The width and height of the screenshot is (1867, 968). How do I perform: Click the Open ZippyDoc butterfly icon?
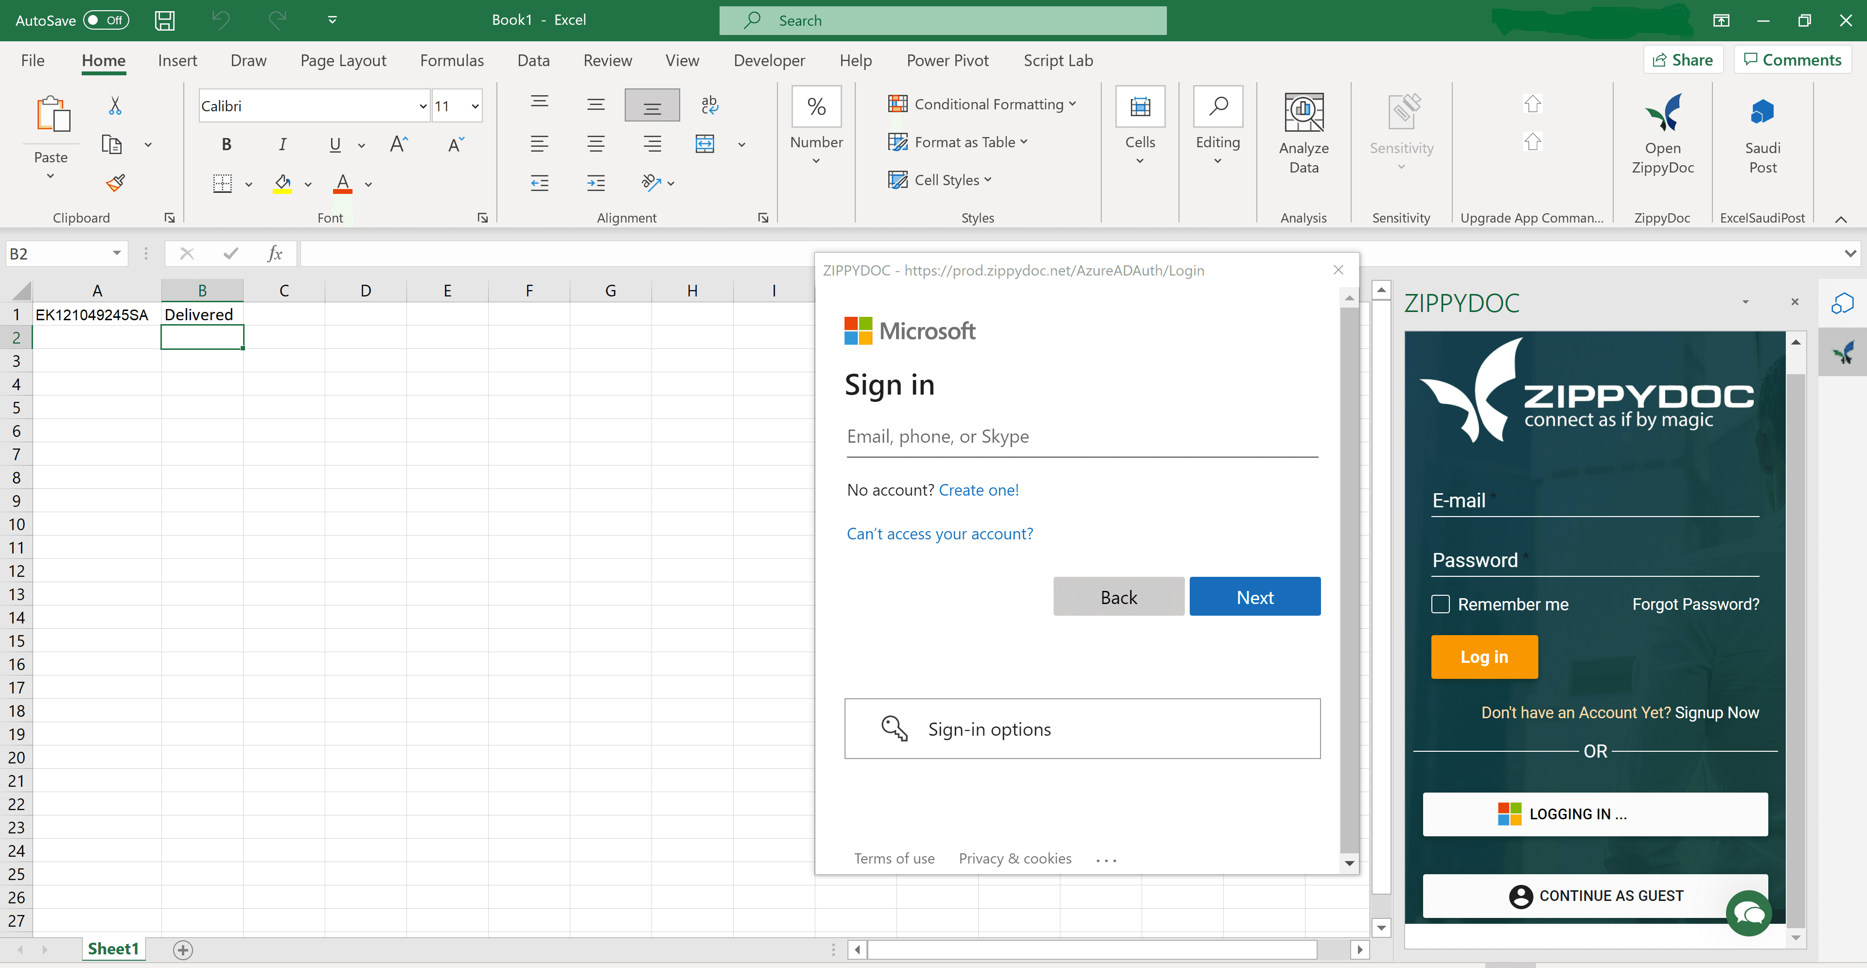click(x=1663, y=112)
